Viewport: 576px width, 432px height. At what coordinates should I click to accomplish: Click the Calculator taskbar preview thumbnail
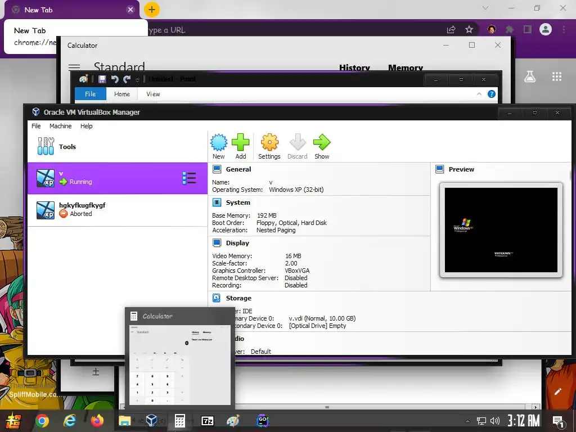click(x=180, y=364)
